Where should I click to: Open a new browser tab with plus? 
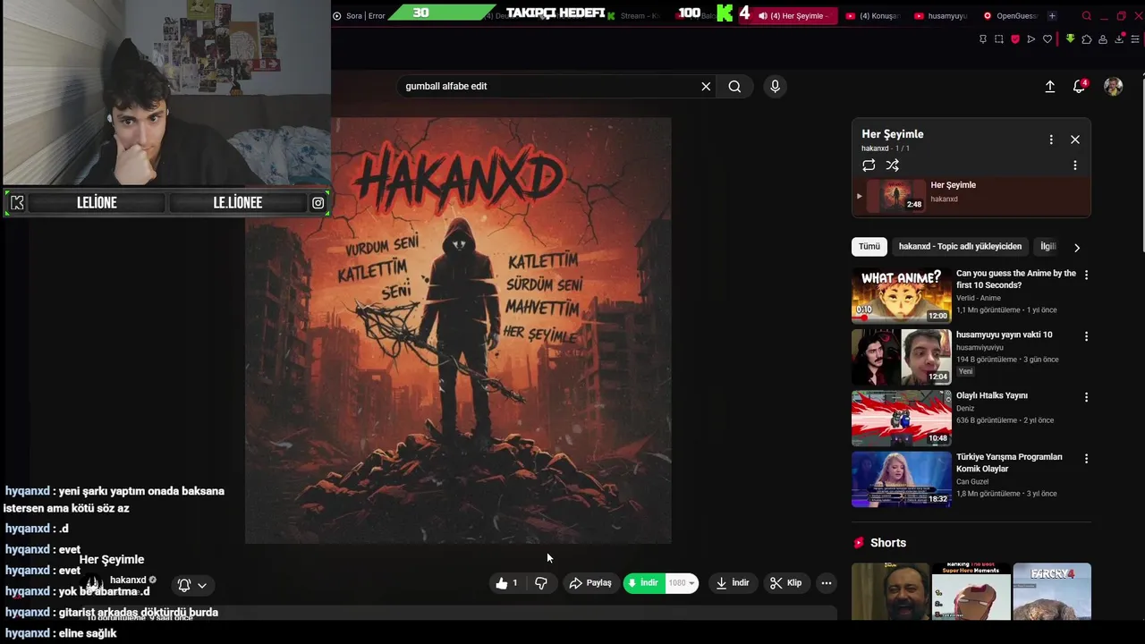(1052, 15)
